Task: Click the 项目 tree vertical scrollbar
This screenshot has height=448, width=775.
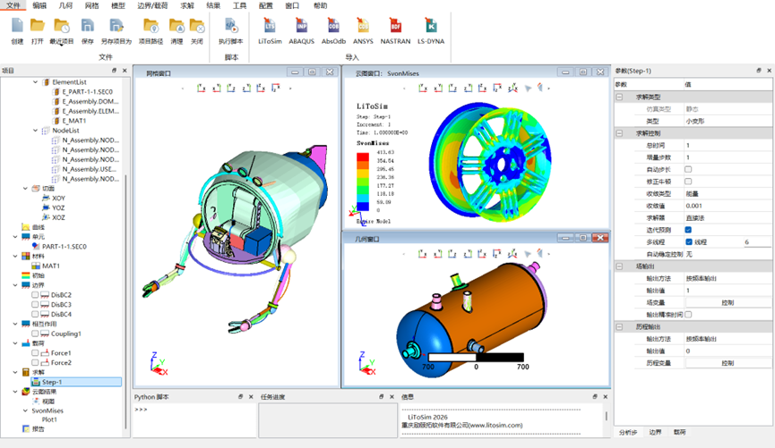Action: pyautogui.click(x=125, y=301)
